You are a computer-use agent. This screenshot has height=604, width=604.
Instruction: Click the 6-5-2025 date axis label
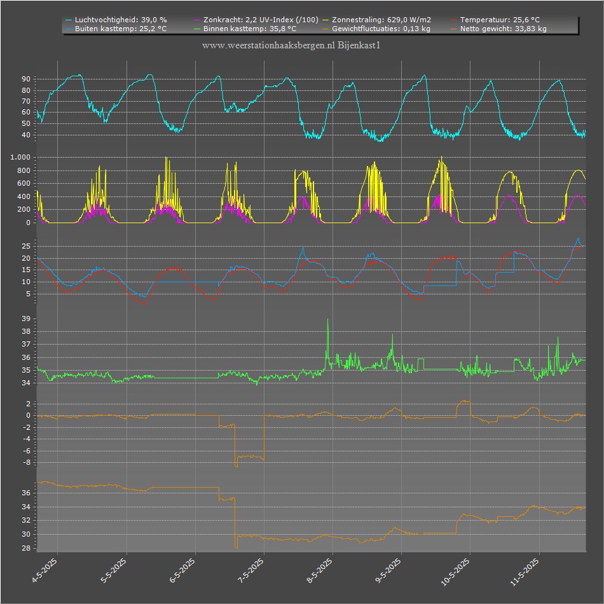[x=182, y=570]
